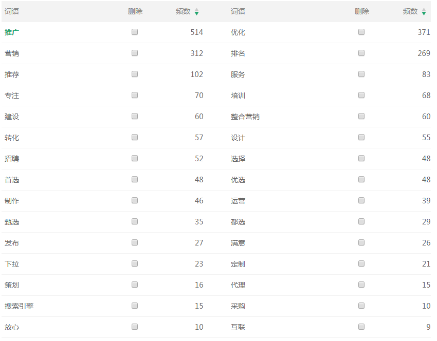The width and height of the screenshot is (437, 341).
Task: Check the delete box for 优化
Action: (361, 32)
